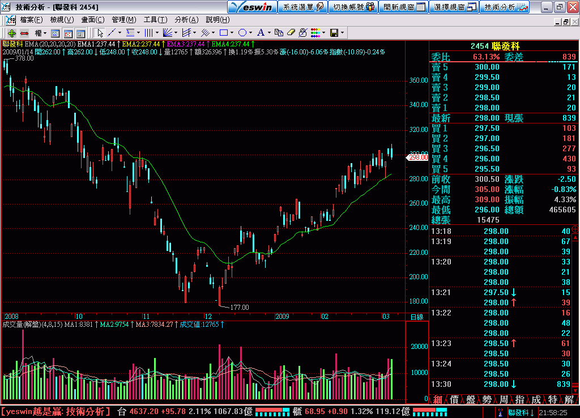Click the third chart layout window icon

pos(80,33)
